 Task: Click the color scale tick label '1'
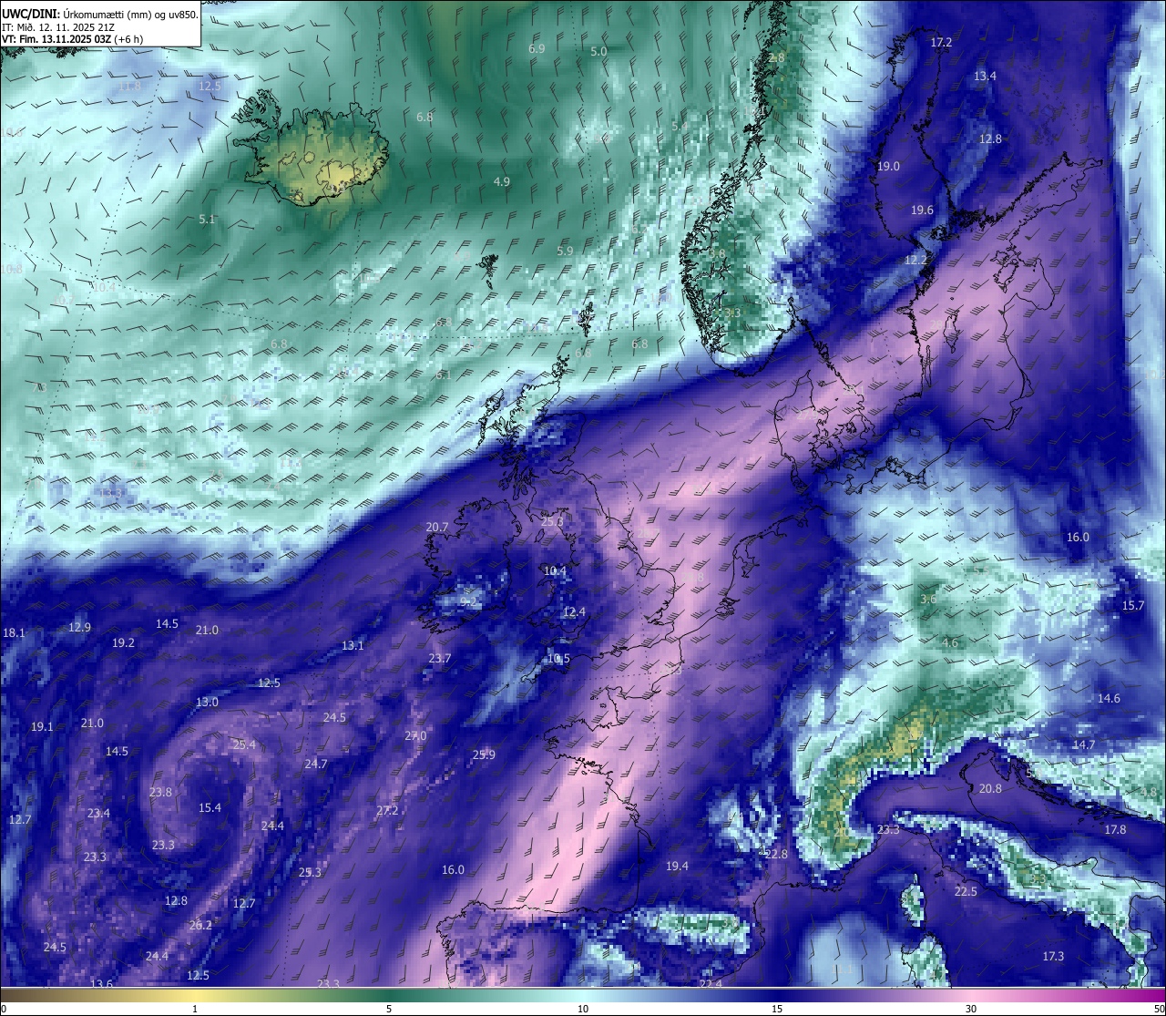point(195,1009)
